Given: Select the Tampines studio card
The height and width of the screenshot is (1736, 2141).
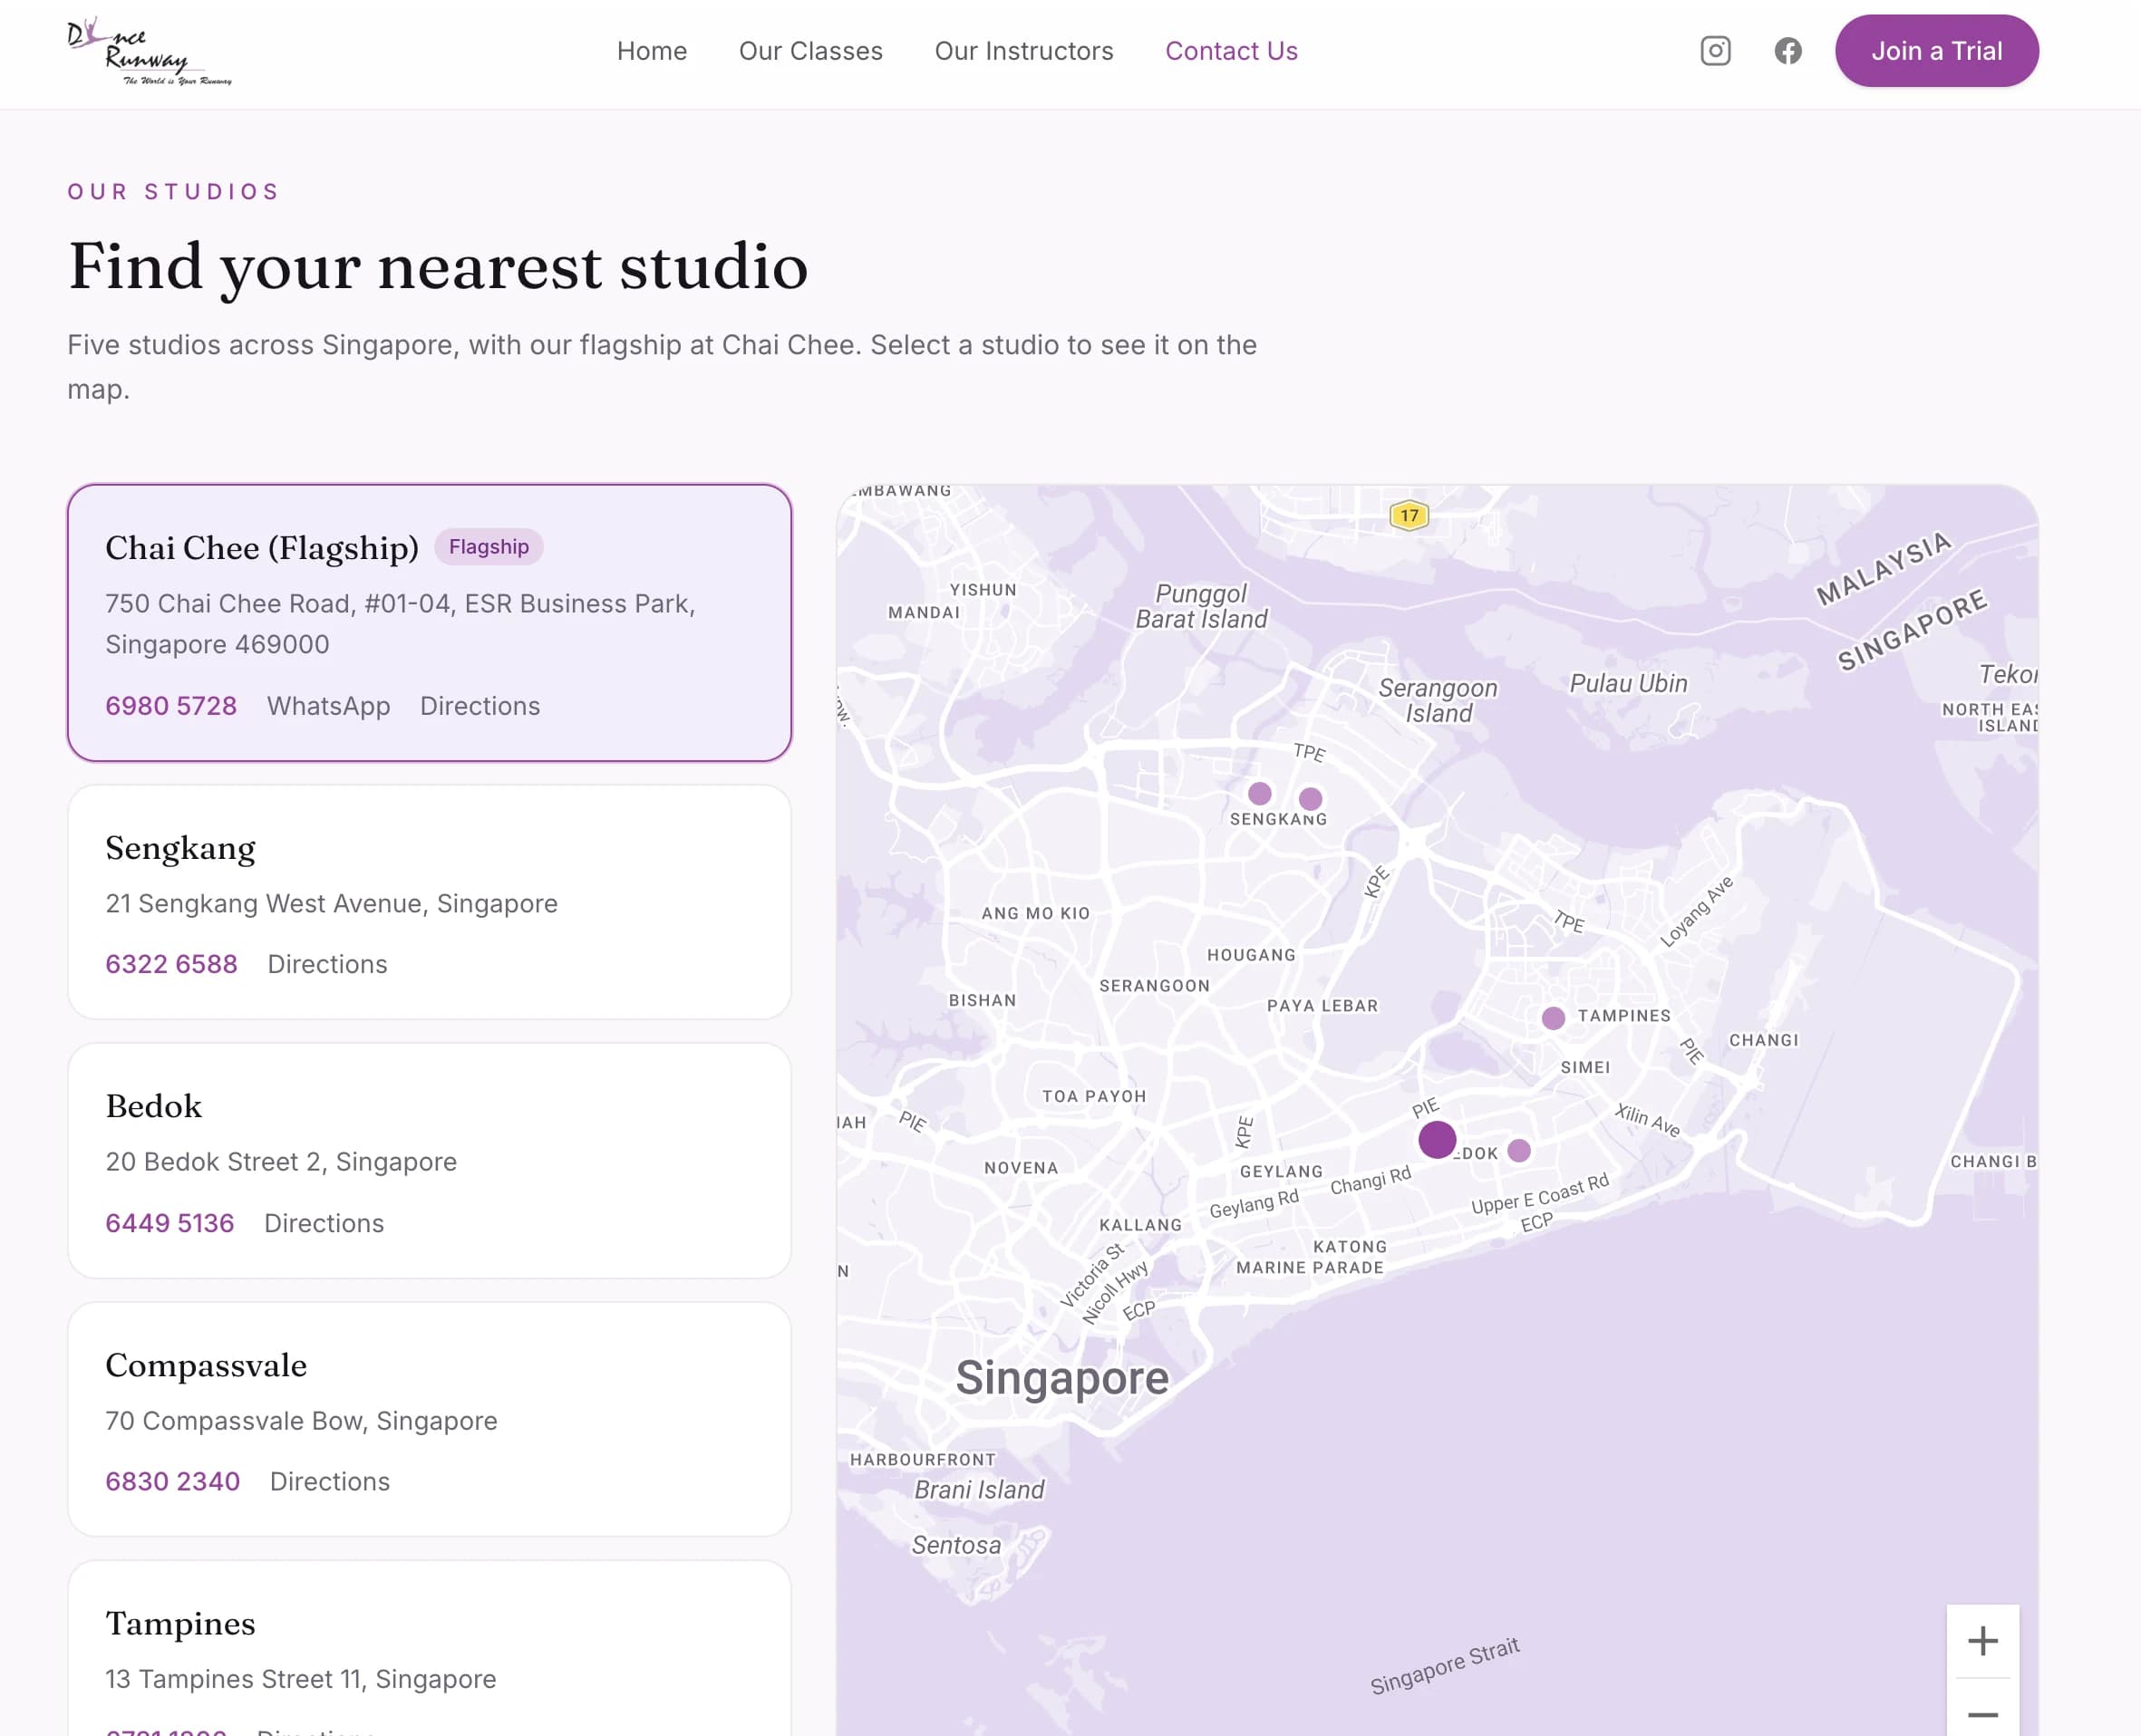Looking at the screenshot, I should [x=430, y=1648].
